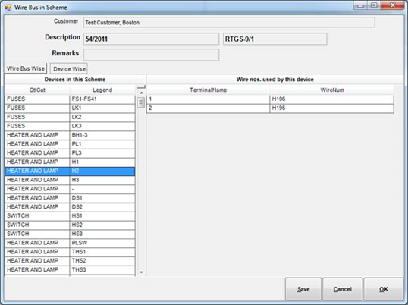Switch to the Wire Bus Wise tab
Viewport: 408px width, 305px height.
[26, 68]
